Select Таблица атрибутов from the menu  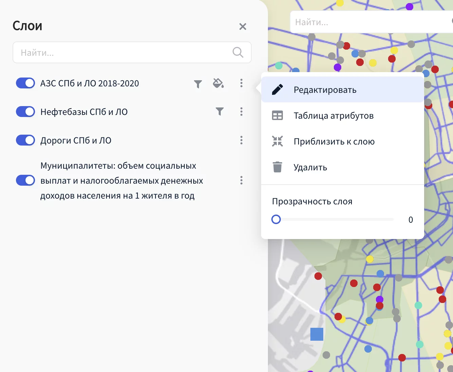tap(333, 116)
